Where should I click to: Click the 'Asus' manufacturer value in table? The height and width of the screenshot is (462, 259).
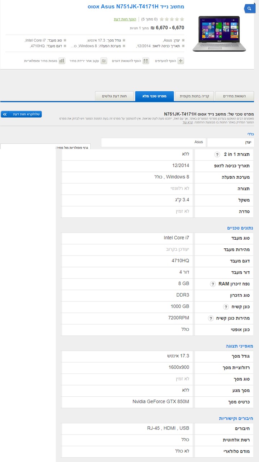pyautogui.click(x=199, y=142)
